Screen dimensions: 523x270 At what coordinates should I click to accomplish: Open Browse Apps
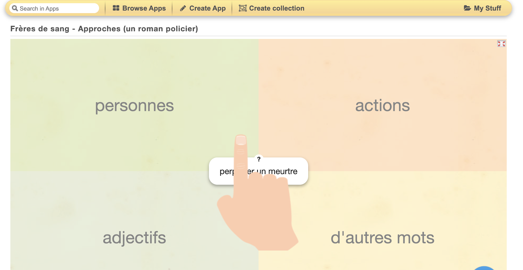point(139,8)
